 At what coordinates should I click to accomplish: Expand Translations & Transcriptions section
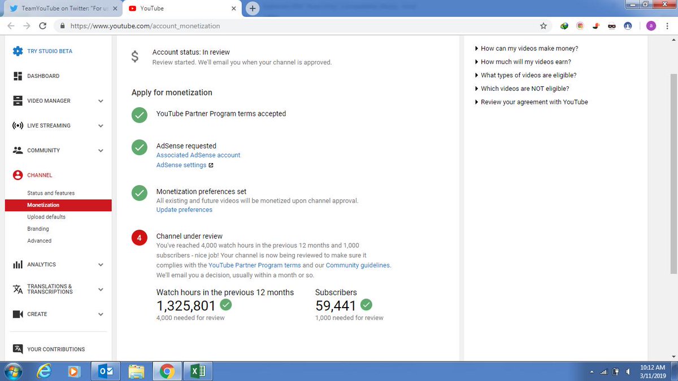tap(101, 290)
